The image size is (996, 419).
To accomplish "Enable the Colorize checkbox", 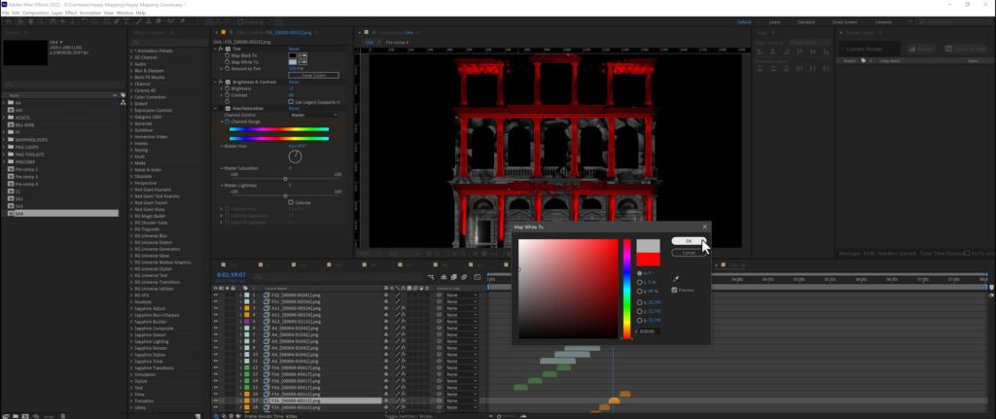I will coord(291,202).
